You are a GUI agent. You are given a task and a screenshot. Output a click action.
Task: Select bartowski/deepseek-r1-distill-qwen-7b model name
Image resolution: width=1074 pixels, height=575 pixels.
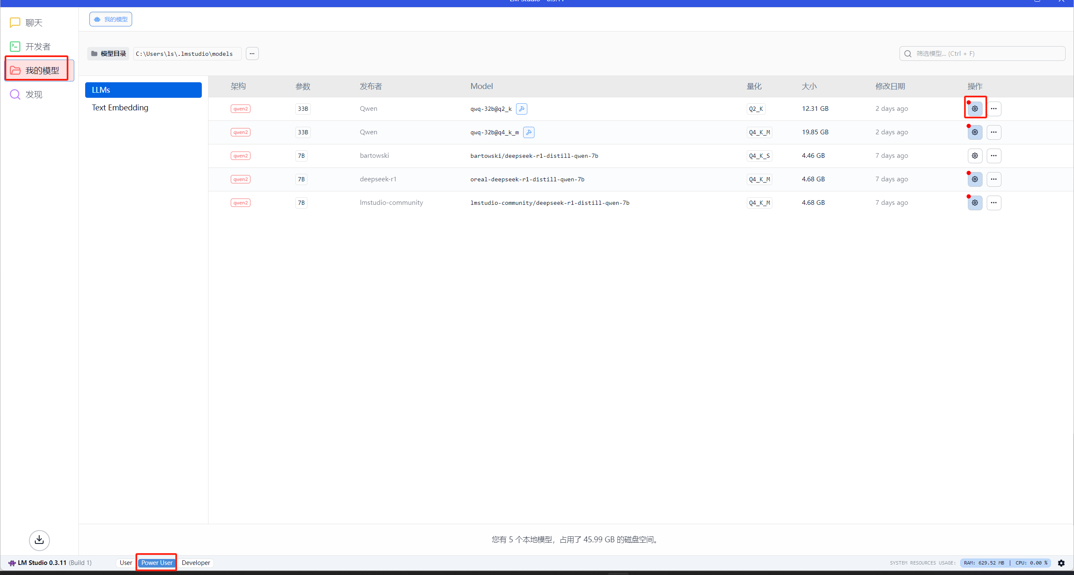(534, 156)
